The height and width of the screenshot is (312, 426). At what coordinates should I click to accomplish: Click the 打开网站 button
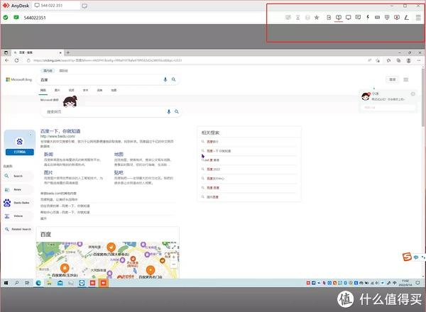click(x=20, y=152)
